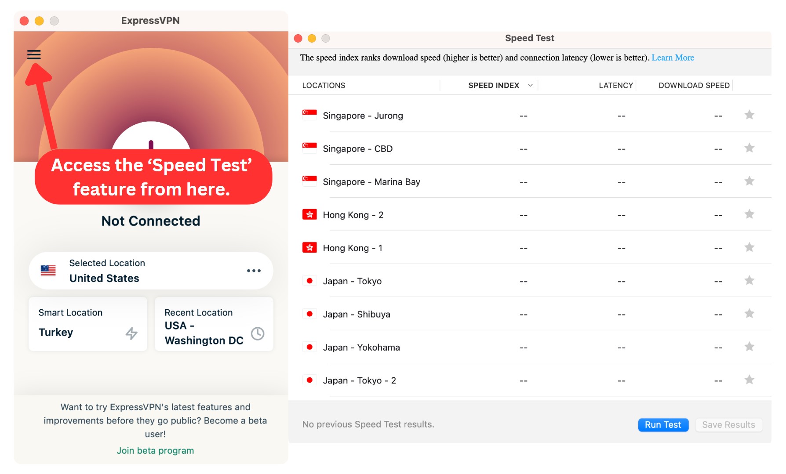786x474 pixels.
Task: Sort by the Speed Index column header
Action: [x=494, y=85]
